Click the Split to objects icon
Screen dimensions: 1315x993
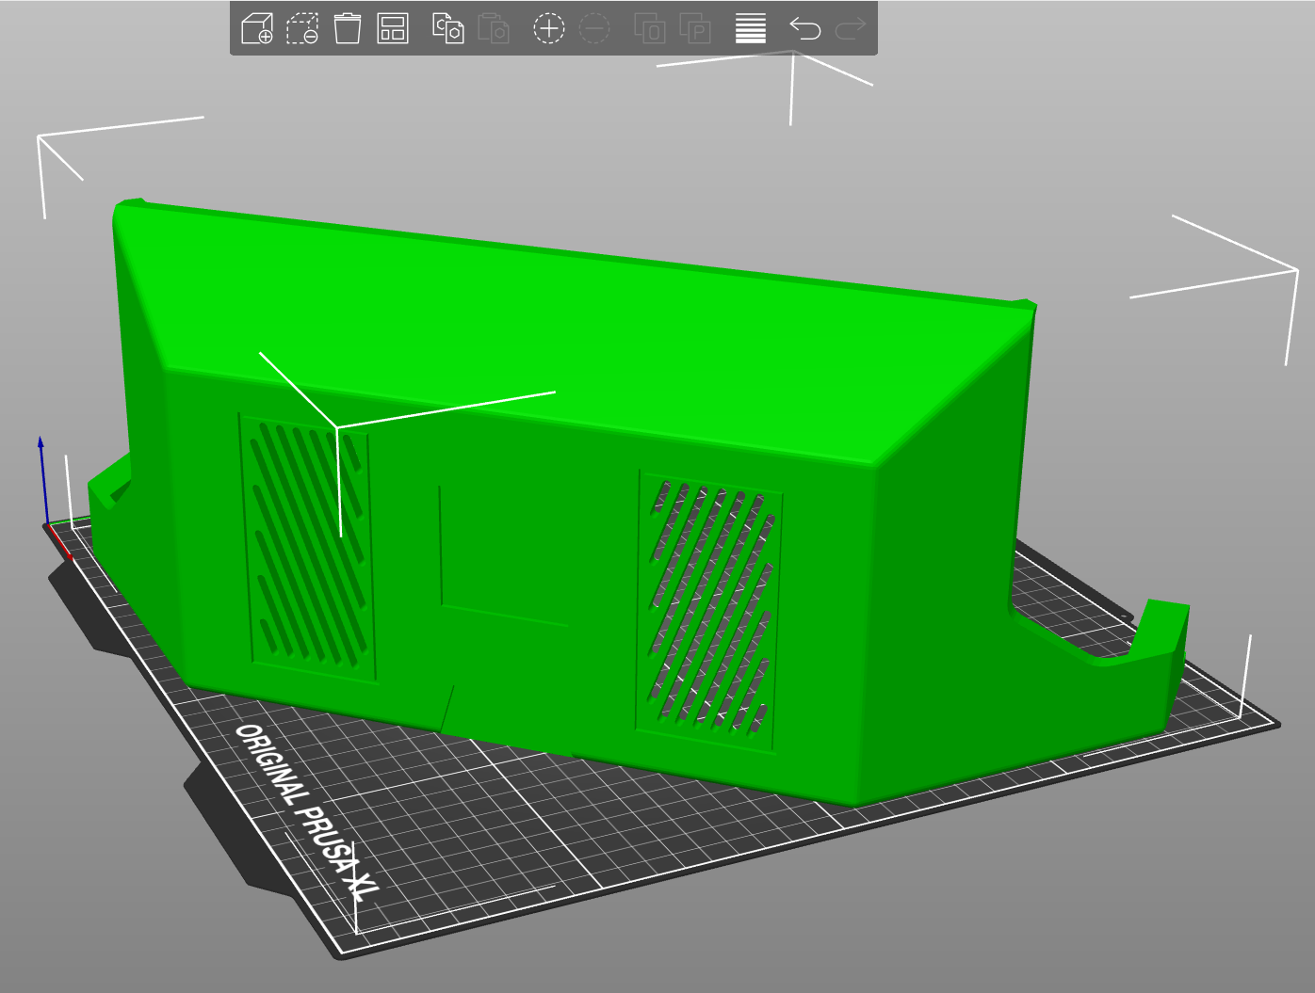click(x=650, y=28)
